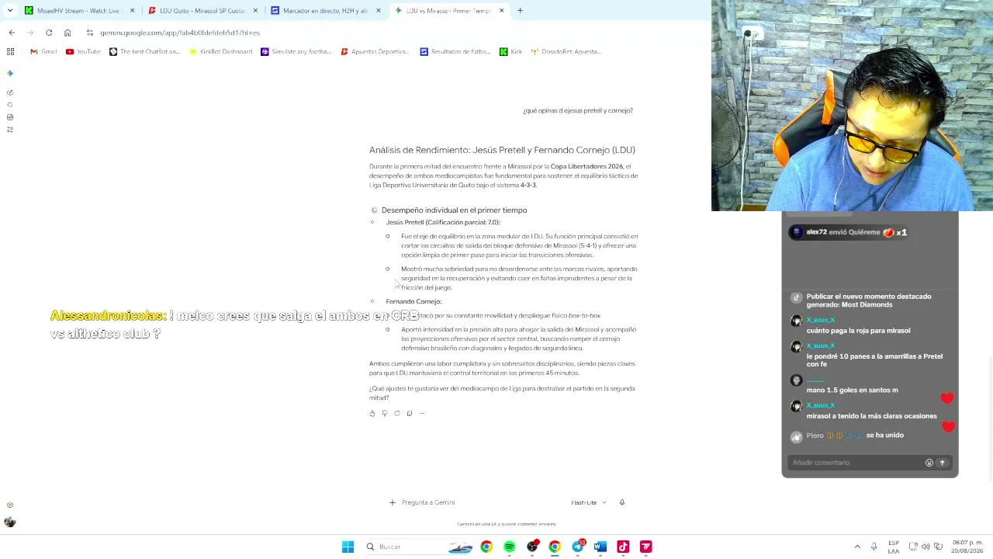Switch to MisaelHV Stream tab
This screenshot has width=993, height=559.
[x=79, y=11]
